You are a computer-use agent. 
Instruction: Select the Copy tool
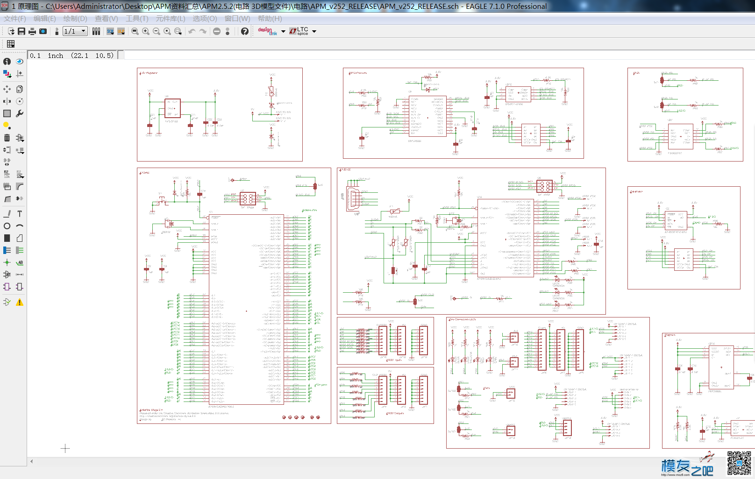click(x=20, y=89)
